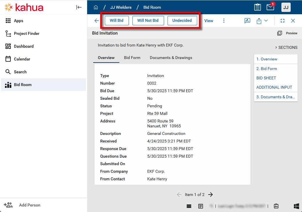Switch to the Bid Form tab
Image resolution: width=302 pixels, height=212 pixels.
pyautogui.click(x=132, y=58)
